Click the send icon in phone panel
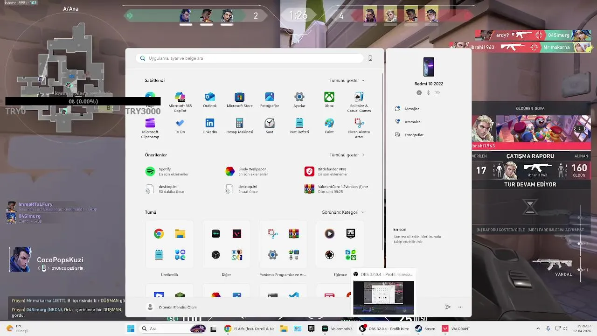Viewport: 597px width, 336px height. pos(448,307)
